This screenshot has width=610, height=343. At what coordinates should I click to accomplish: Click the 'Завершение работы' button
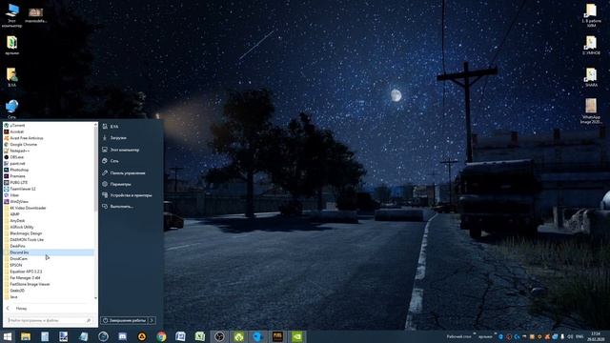pos(125,320)
